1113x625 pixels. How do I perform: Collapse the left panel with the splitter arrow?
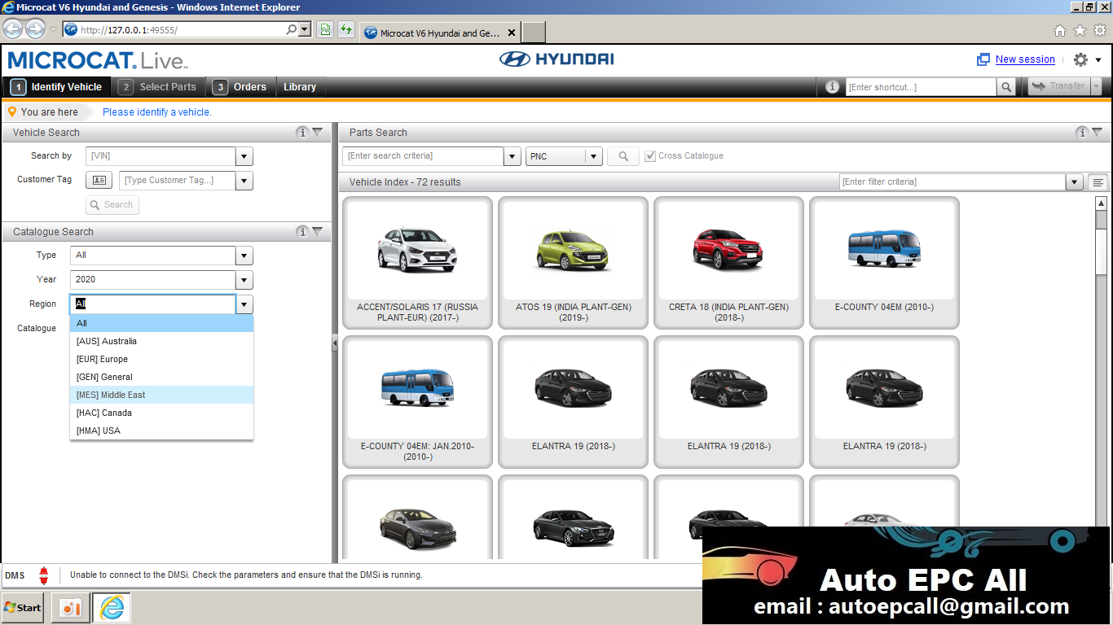(x=335, y=344)
